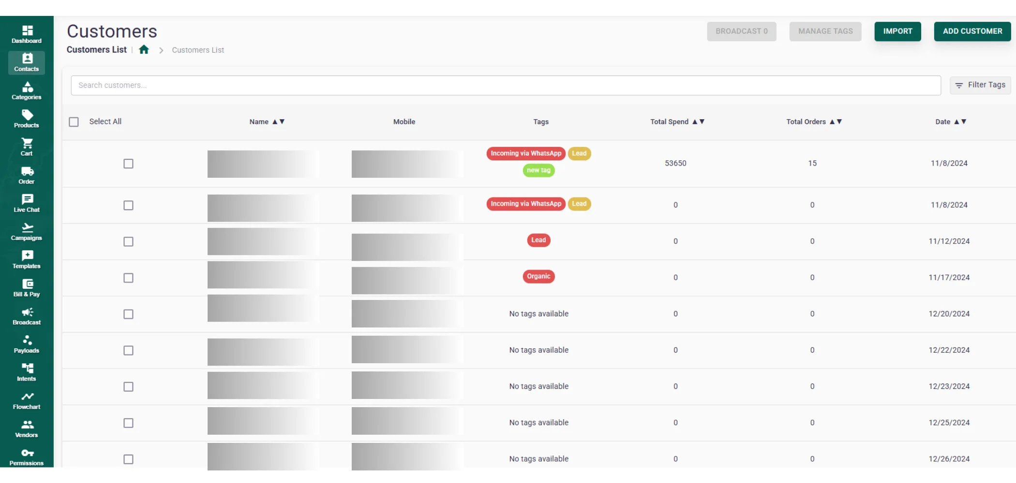Click the Tags column header
This screenshot has height=483, width=1016.
(541, 122)
